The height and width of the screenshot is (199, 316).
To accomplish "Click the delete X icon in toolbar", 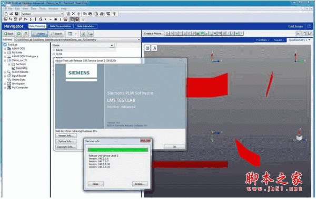I will (x=73, y=14).
